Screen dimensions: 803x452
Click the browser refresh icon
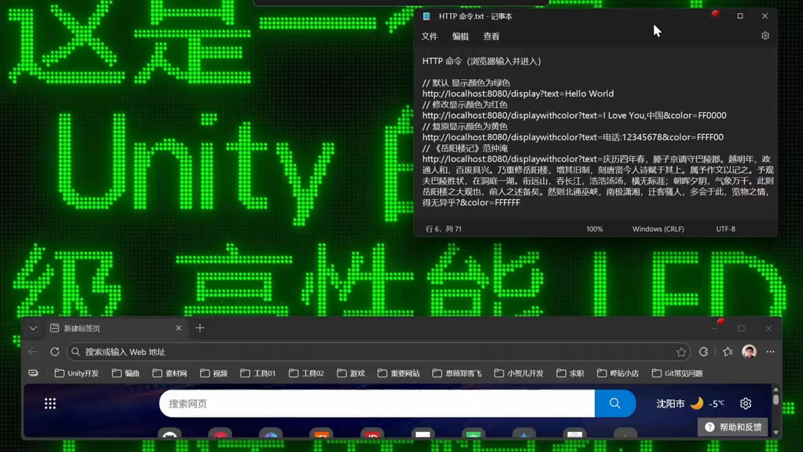55,352
